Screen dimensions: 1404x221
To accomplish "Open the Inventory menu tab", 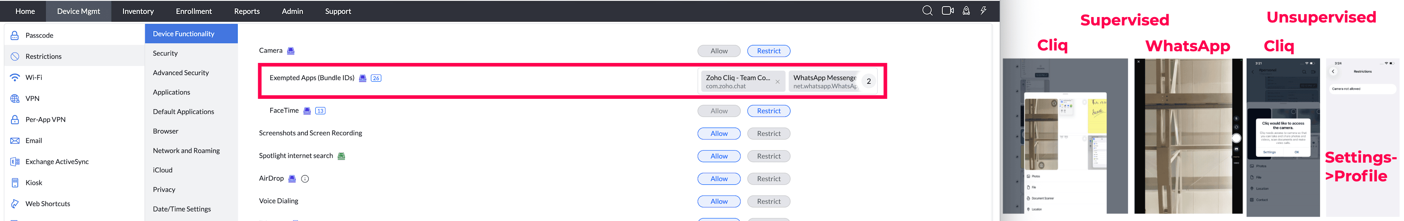I will (x=138, y=11).
